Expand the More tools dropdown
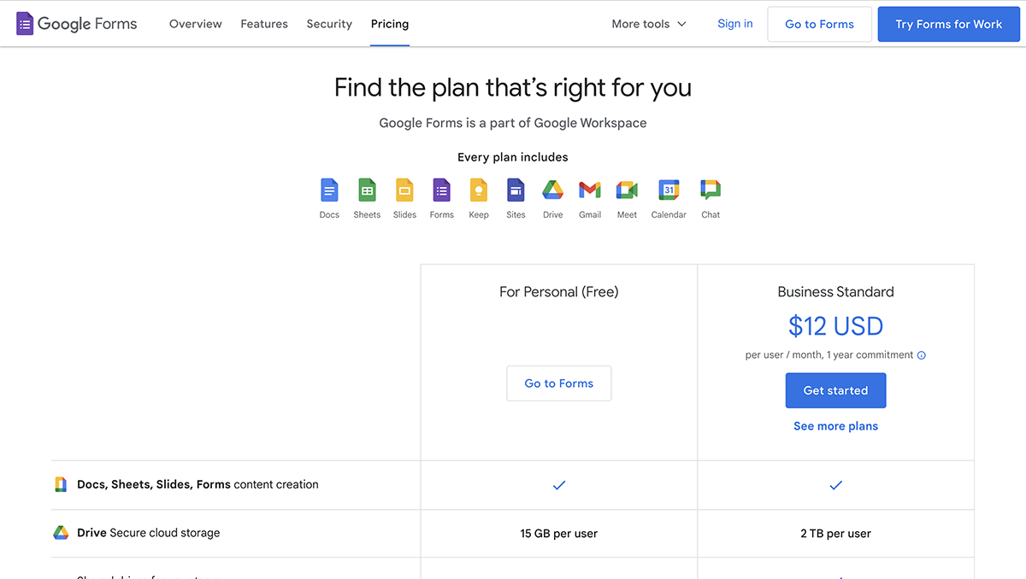 (649, 24)
